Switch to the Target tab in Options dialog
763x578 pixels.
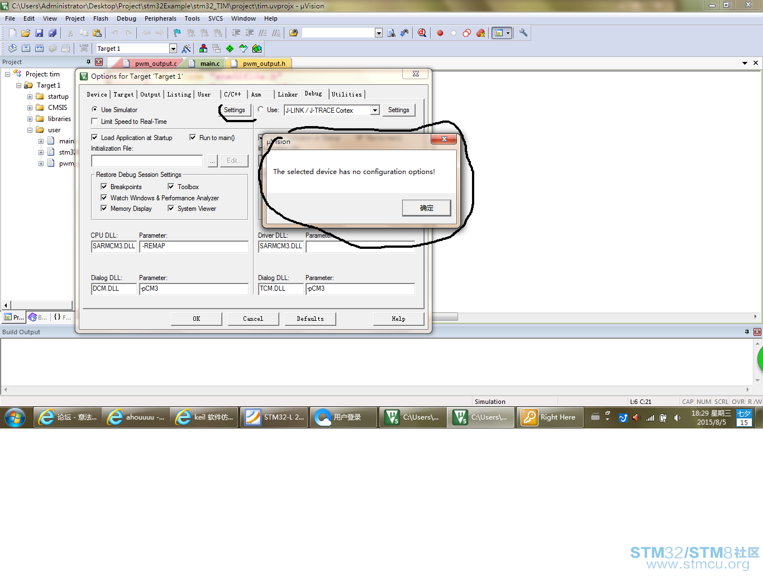[x=123, y=94]
